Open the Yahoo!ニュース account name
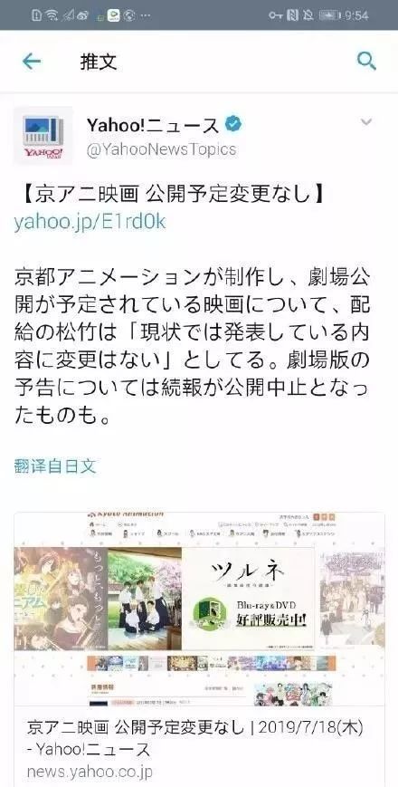Image resolution: width=398 pixels, height=787 pixels. point(153,125)
